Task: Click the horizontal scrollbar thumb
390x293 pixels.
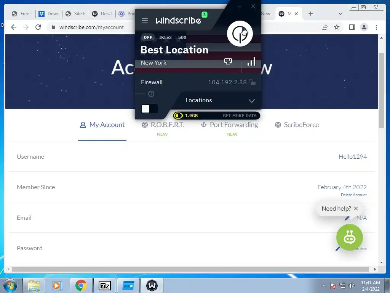Action: pos(190,269)
